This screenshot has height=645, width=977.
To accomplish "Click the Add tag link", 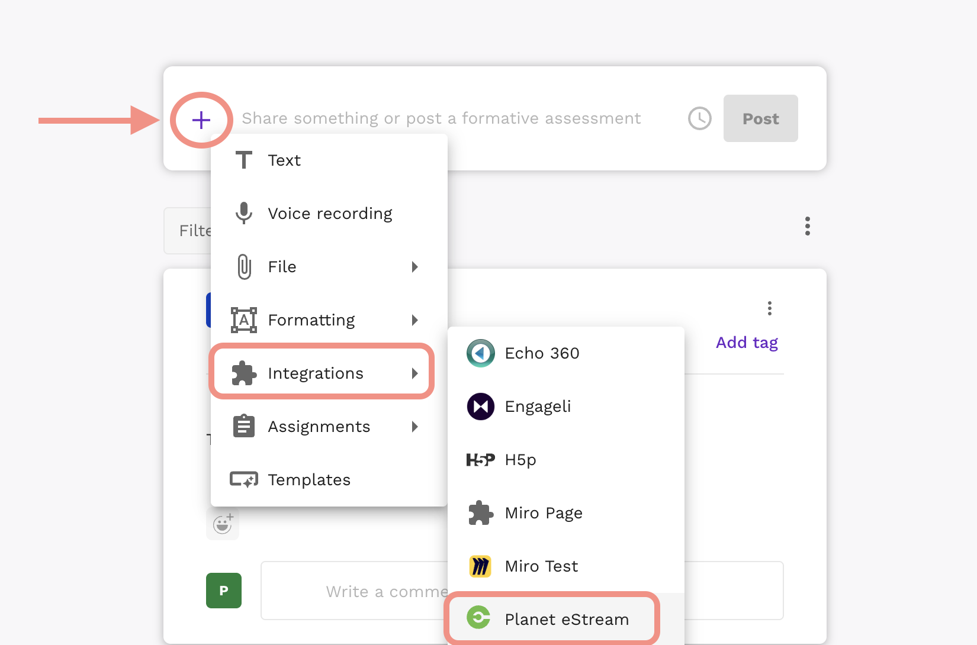I will click(x=747, y=343).
